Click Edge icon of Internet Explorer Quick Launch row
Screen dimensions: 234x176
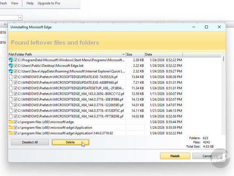11,72
